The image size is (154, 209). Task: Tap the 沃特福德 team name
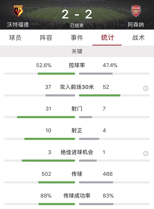(18, 25)
